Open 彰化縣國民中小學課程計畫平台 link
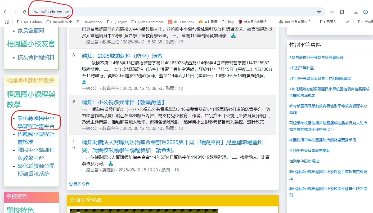The height and width of the screenshot is (213, 373). [x=36, y=122]
